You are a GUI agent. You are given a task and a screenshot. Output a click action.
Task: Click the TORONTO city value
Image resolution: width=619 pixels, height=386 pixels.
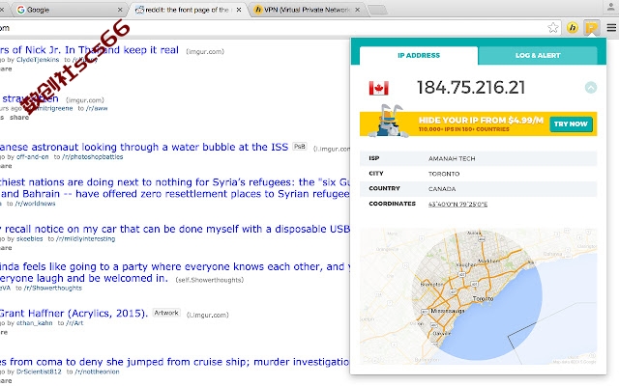(x=444, y=174)
